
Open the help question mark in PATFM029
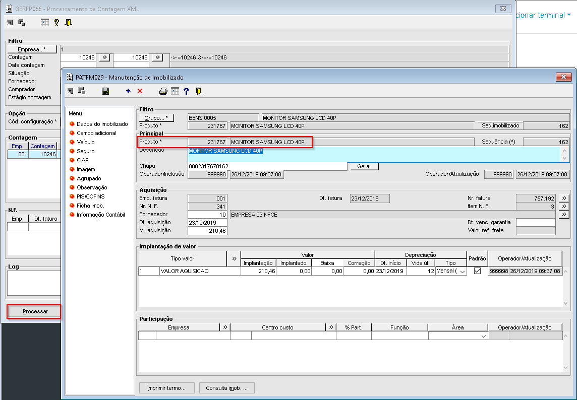[186, 91]
